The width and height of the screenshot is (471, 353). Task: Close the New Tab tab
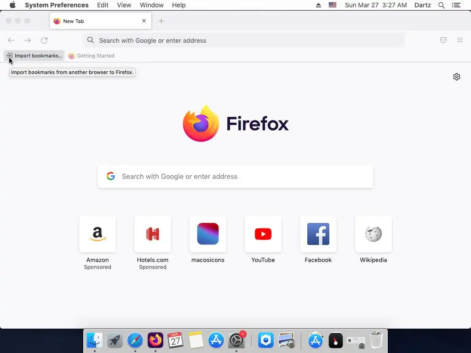tap(144, 21)
